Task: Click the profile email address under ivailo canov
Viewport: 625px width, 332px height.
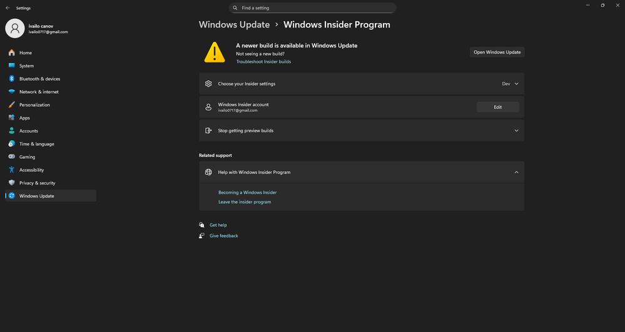Action: click(48, 32)
